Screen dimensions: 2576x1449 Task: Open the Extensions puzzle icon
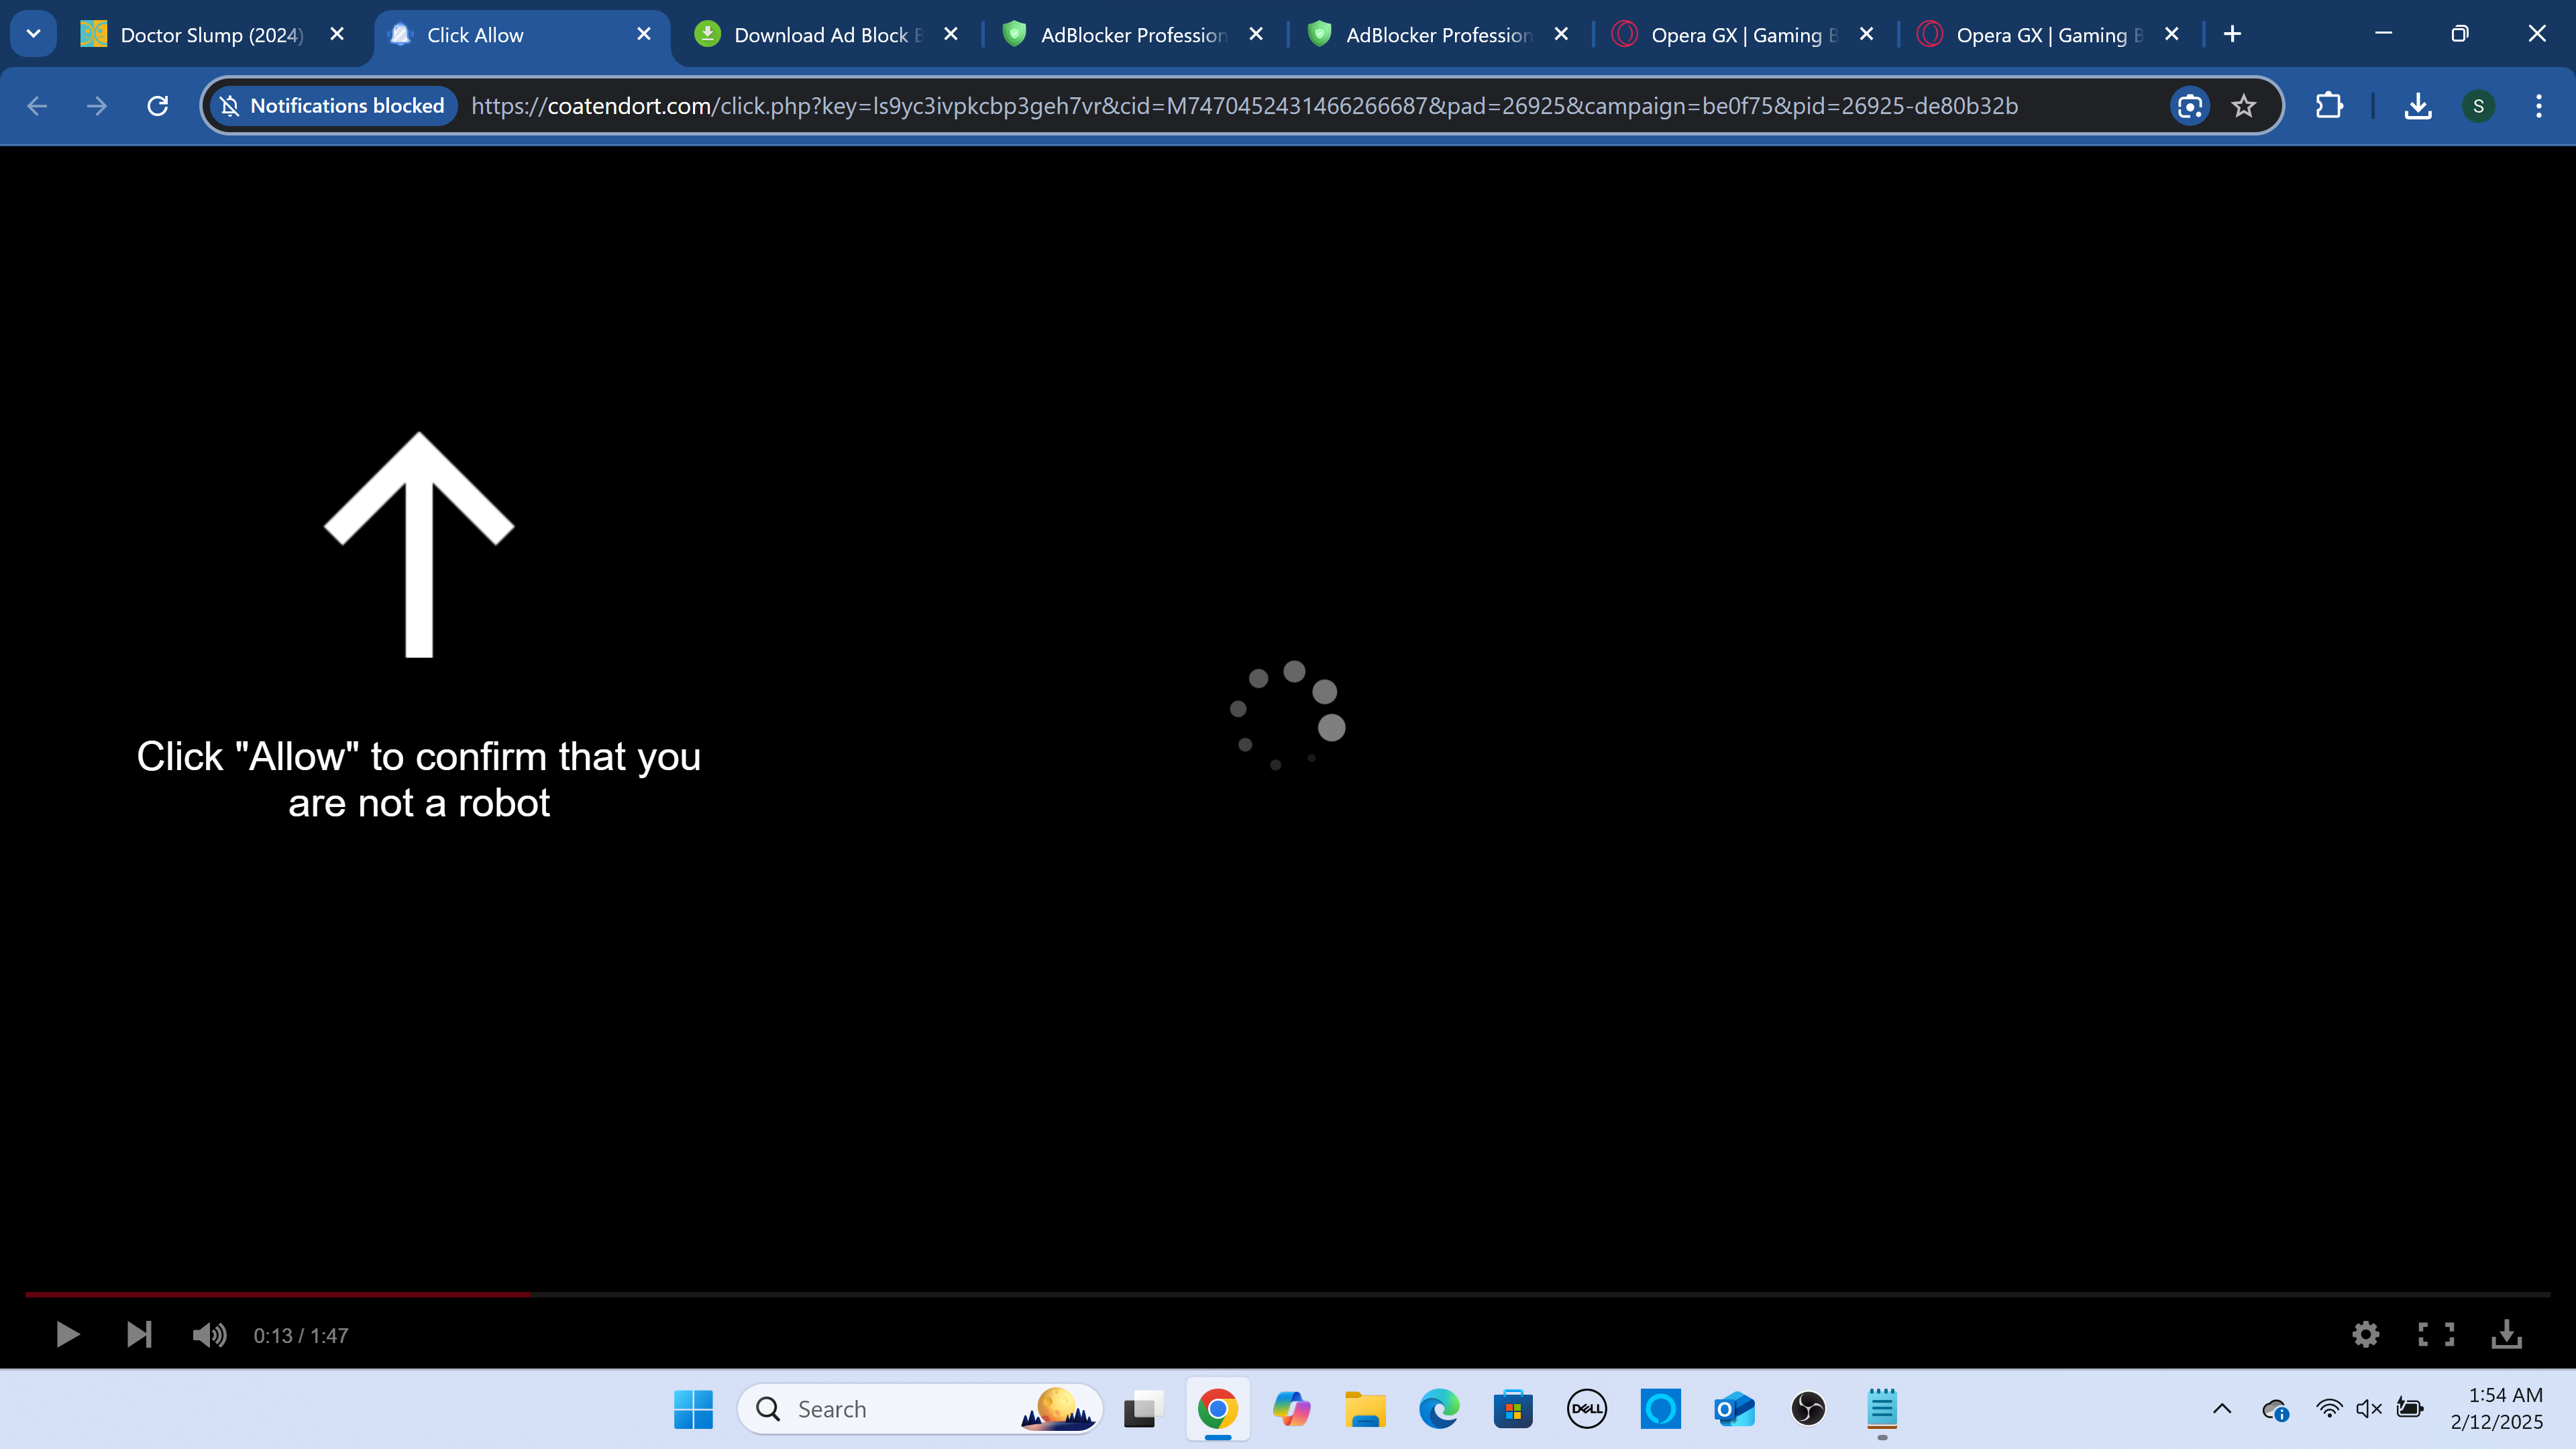point(2329,106)
